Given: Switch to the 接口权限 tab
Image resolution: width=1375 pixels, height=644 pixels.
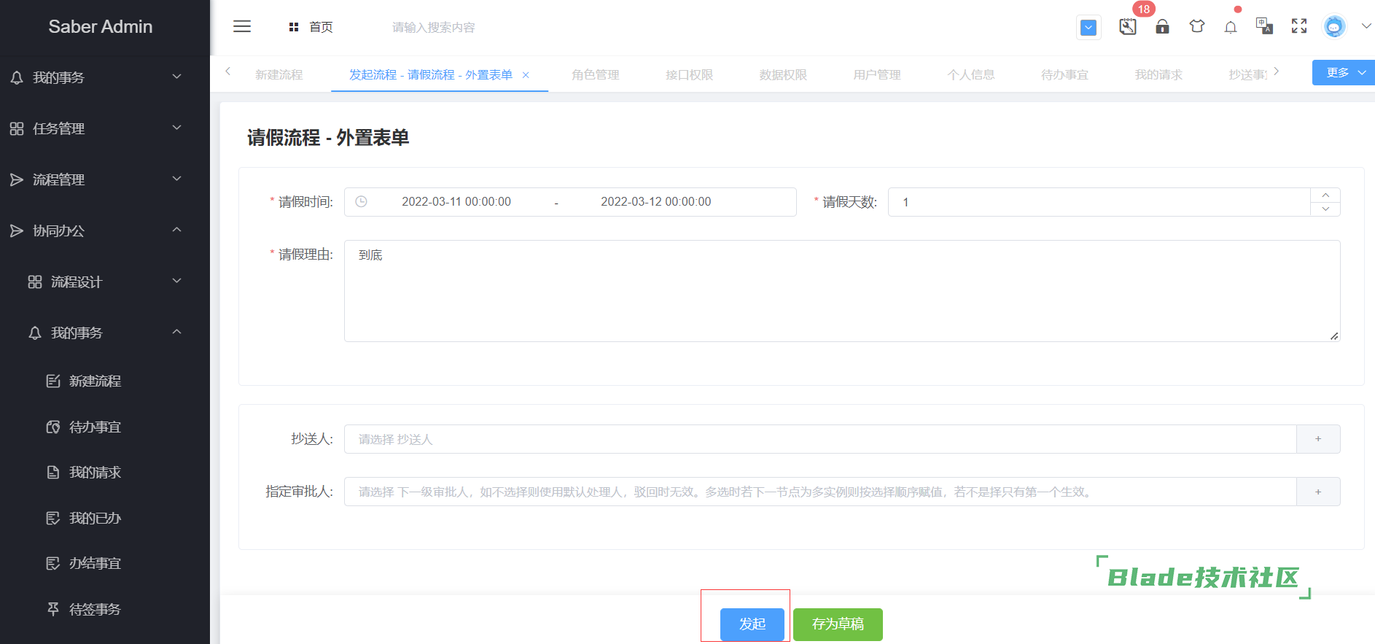Looking at the screenshot, I should coord(689,74).
